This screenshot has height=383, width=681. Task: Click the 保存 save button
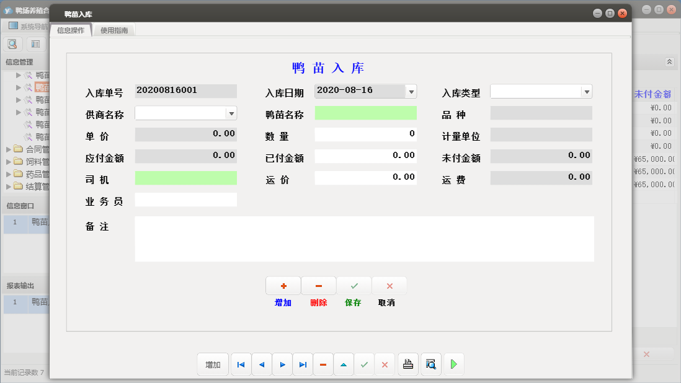(x=354, y=286)
